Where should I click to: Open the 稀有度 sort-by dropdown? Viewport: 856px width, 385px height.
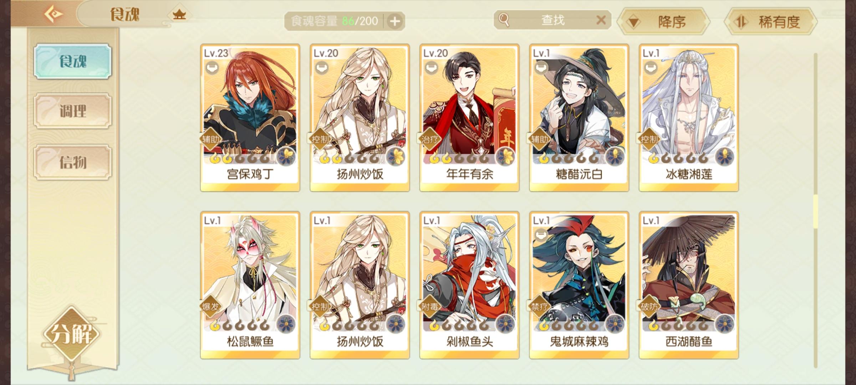click(x=770, y=21)
